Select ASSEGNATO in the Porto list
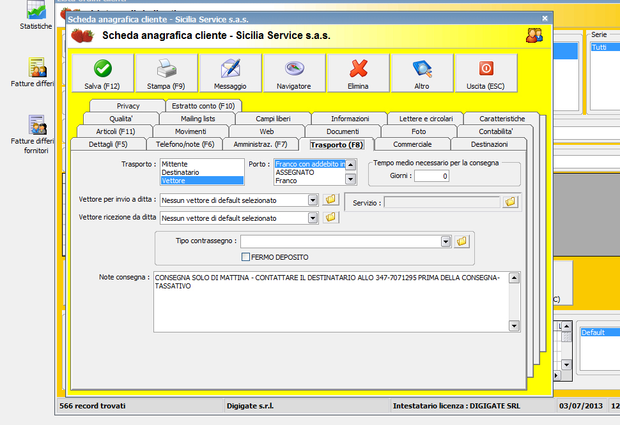The height and width of the screenshot is (425, 620). click(x=310, y=172)
